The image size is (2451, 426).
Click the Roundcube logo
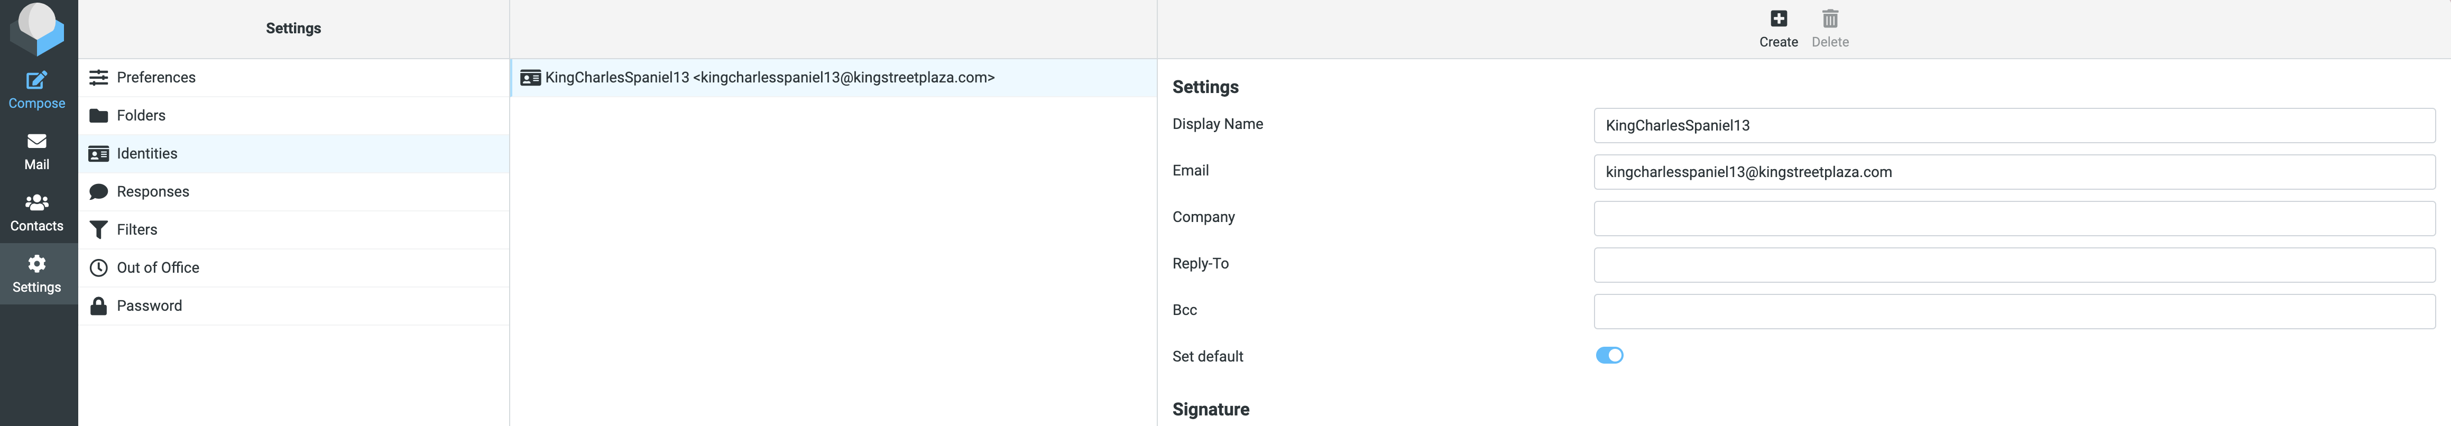pos(36,26)
